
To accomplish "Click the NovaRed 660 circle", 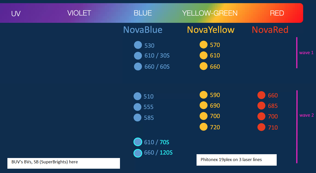I will pyautogui.click(x=261, y=95).
